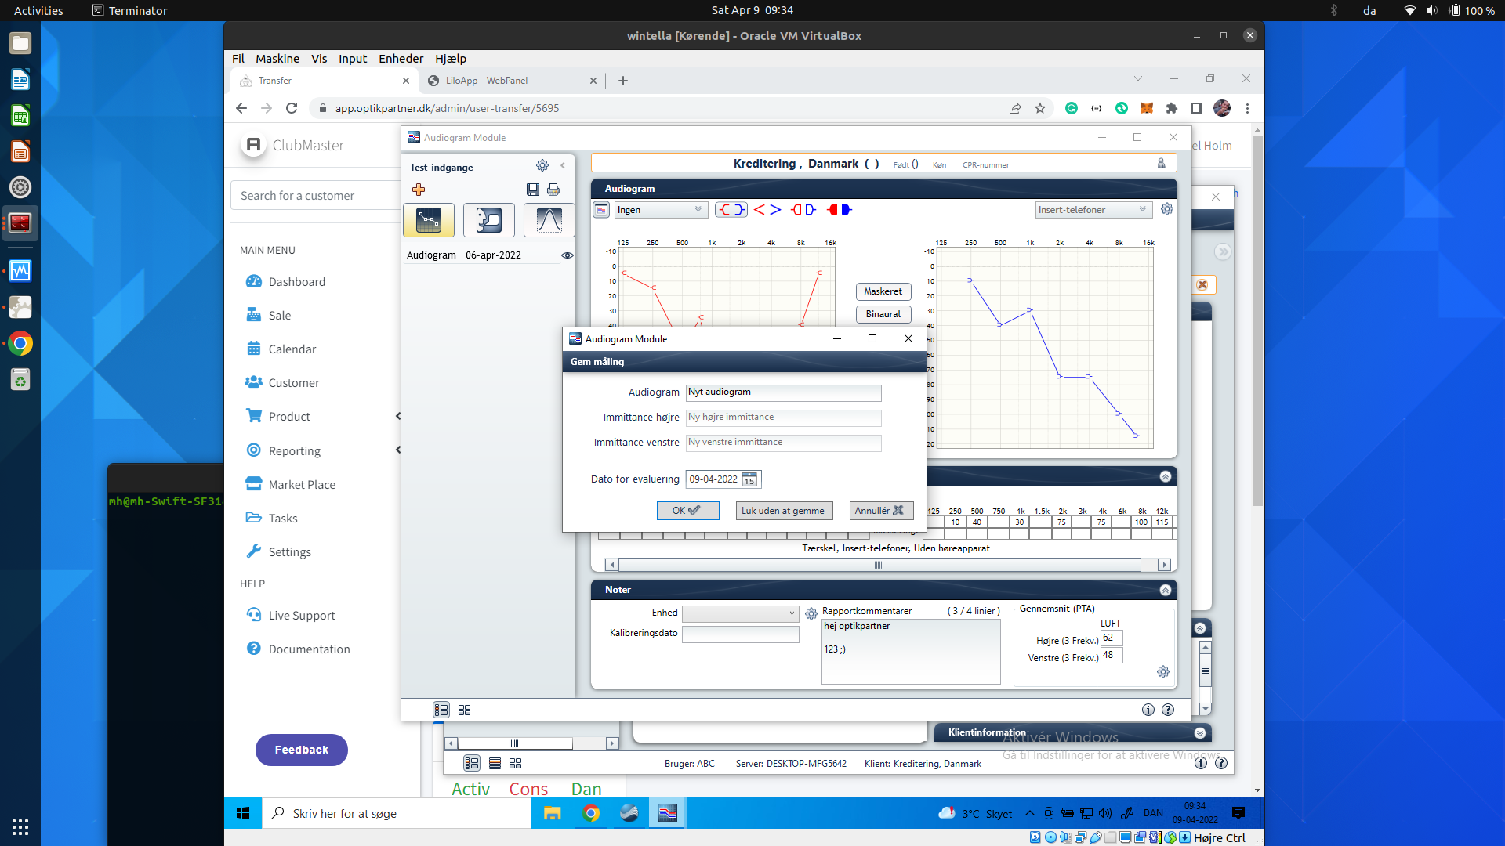The width and height of the screenshot is (1505, 846).
Task: Click the Audiogram name input field
Action: pos(783,392)
